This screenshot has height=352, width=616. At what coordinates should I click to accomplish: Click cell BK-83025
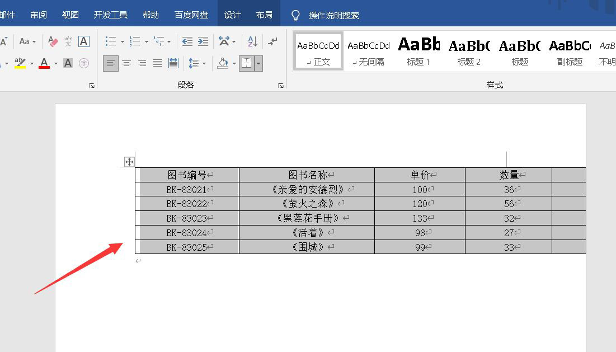187,247
